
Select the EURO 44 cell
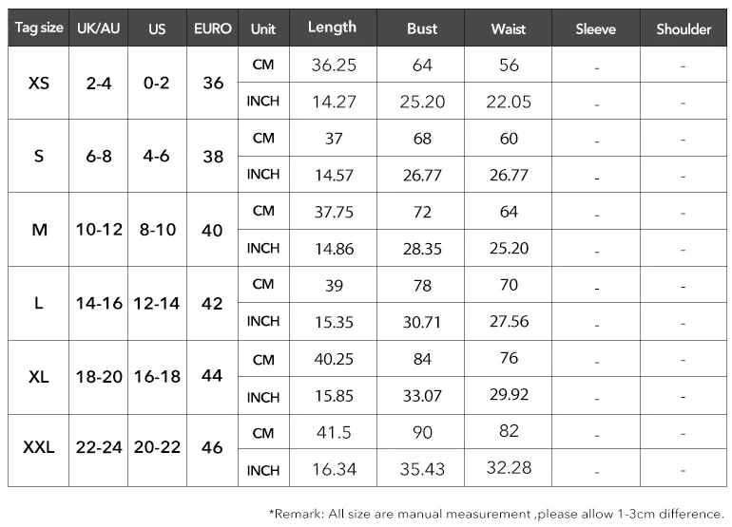point(212,377)
